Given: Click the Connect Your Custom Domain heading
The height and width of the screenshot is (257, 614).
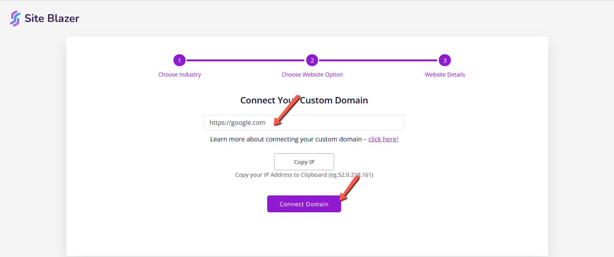Looking at the screenshot, I should click(x=304, y=100).
